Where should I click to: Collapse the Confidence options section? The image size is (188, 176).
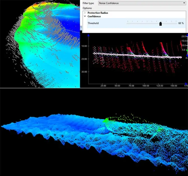tap(85, 16)
